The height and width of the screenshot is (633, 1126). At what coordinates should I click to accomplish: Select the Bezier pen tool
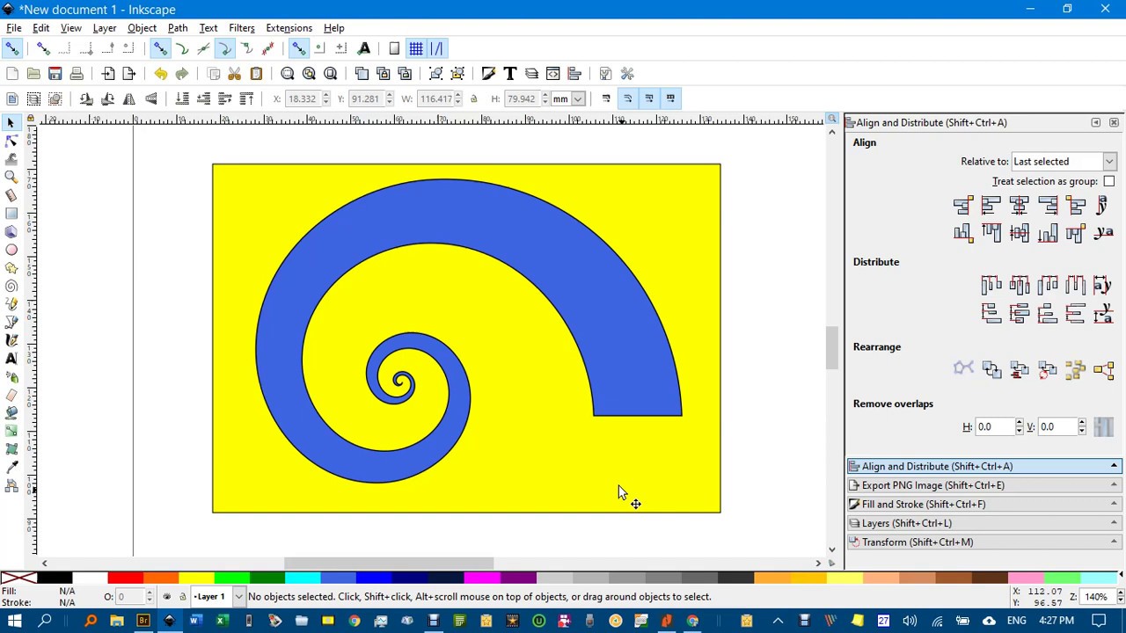click(11, 322)
